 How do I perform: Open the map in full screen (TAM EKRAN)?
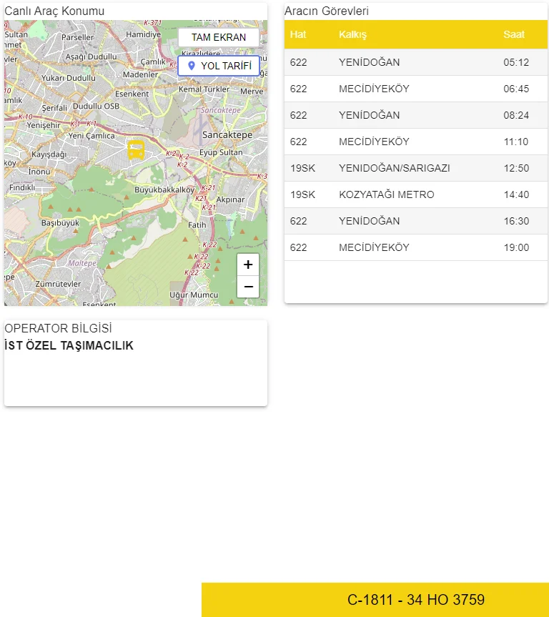(x=218, y=37)
